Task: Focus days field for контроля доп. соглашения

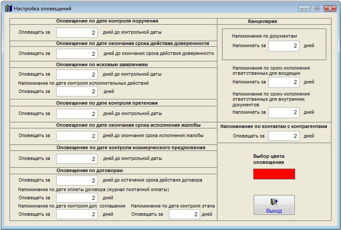Action: pyautogui.click(x=77, y=214)
